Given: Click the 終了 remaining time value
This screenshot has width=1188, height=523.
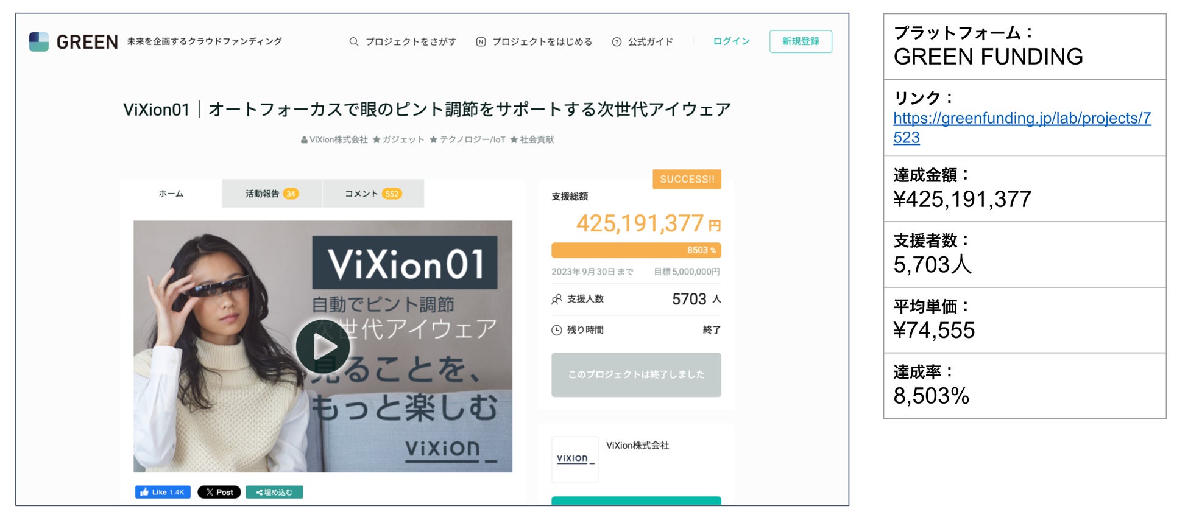Looking at the screenshot, I should (712, 330).
